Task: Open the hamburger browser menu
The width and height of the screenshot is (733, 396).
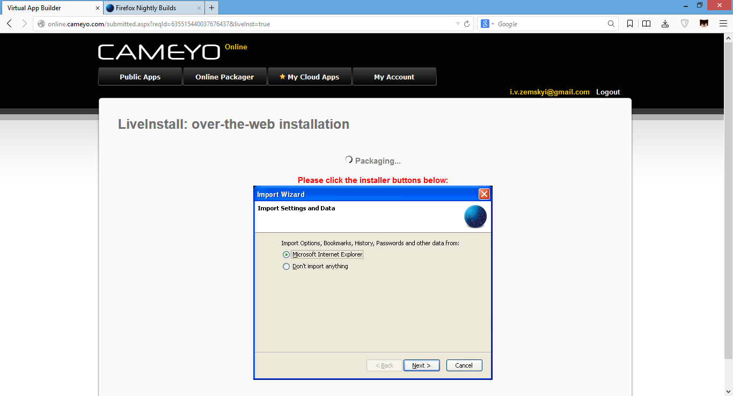Action: [x=723, y=24]
